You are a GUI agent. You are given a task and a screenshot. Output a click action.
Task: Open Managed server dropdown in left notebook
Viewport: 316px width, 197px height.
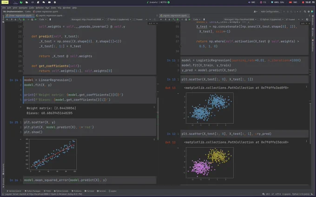click(87, 19)
